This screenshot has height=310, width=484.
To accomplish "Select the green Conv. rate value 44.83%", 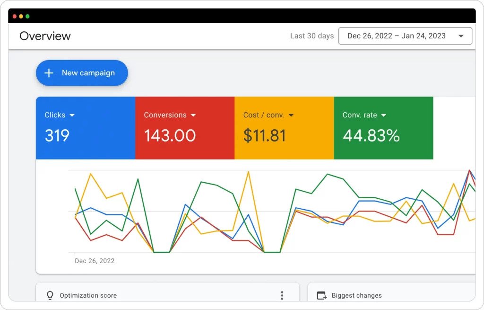I will [371, 136].
